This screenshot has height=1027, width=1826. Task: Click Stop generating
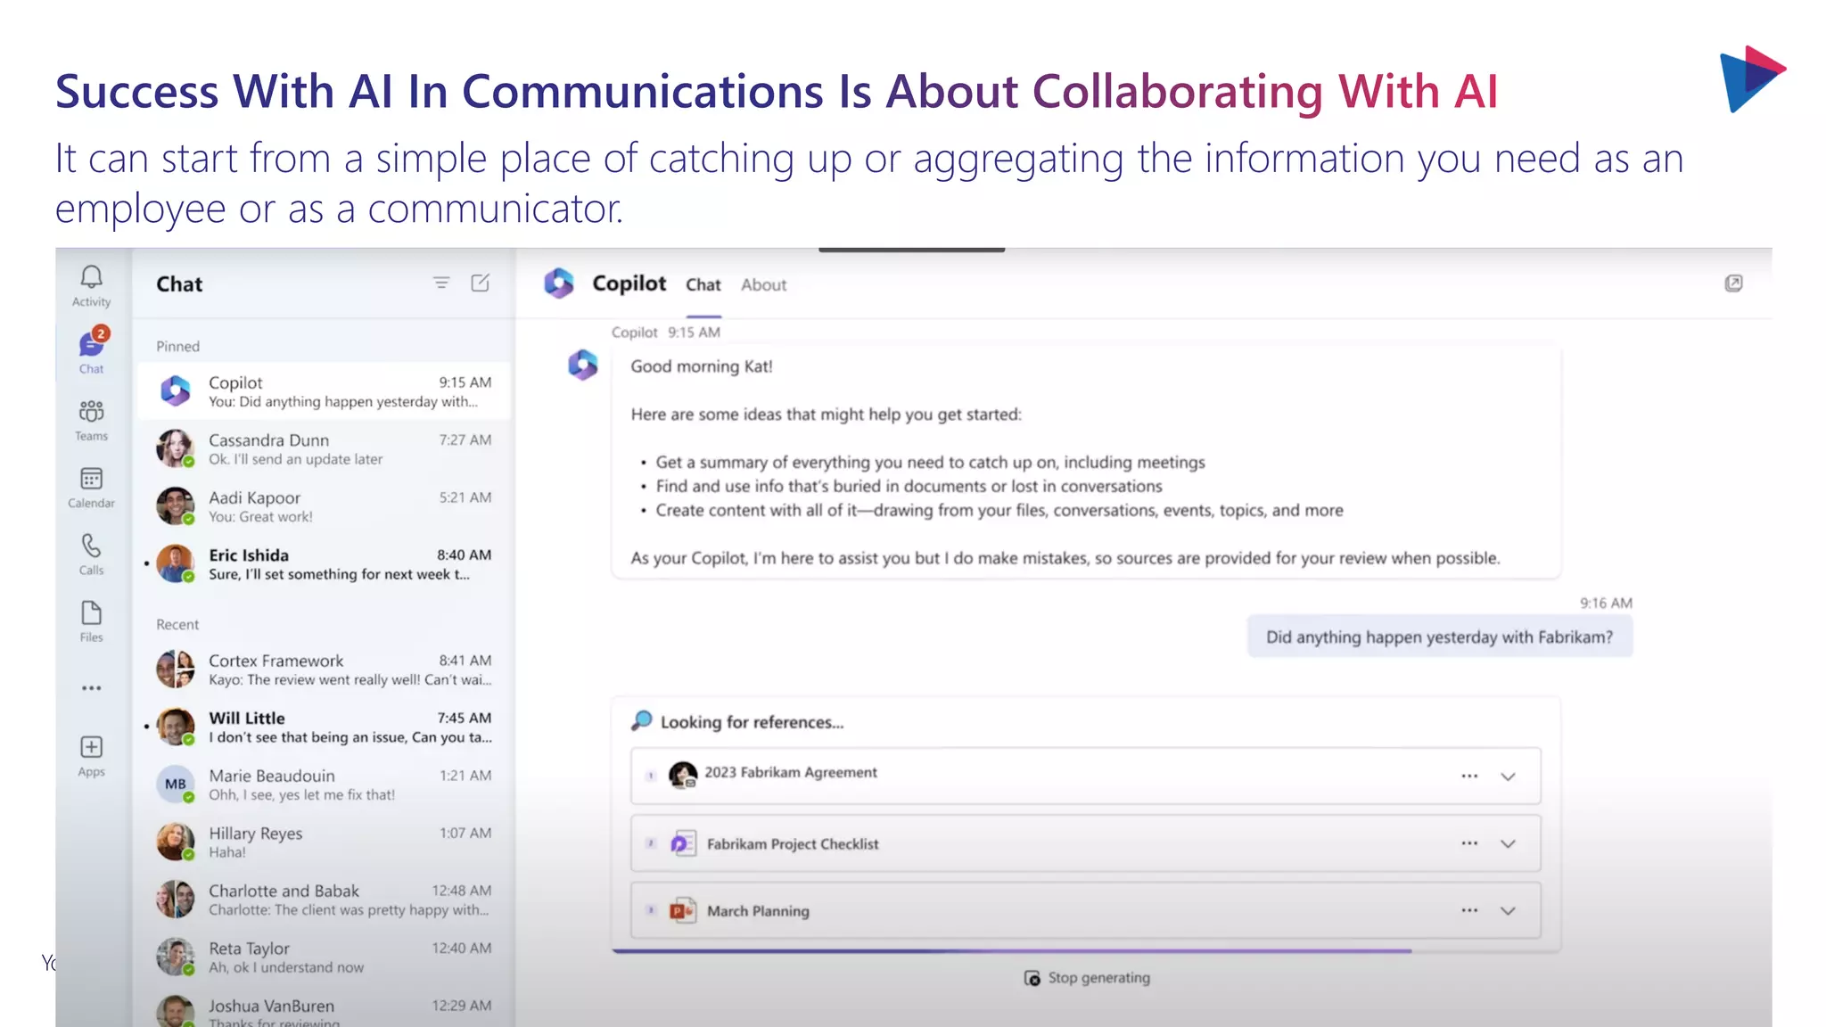tap(1087, 978)
